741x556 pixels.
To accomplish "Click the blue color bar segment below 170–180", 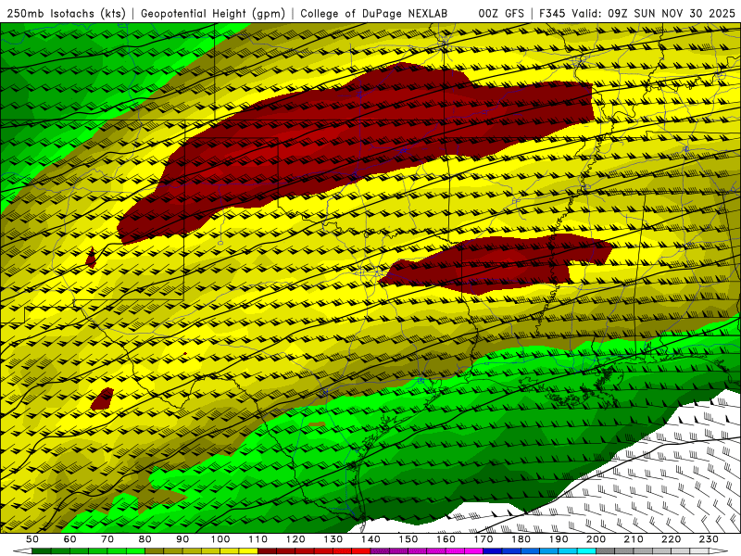I will tap(502, 551).
